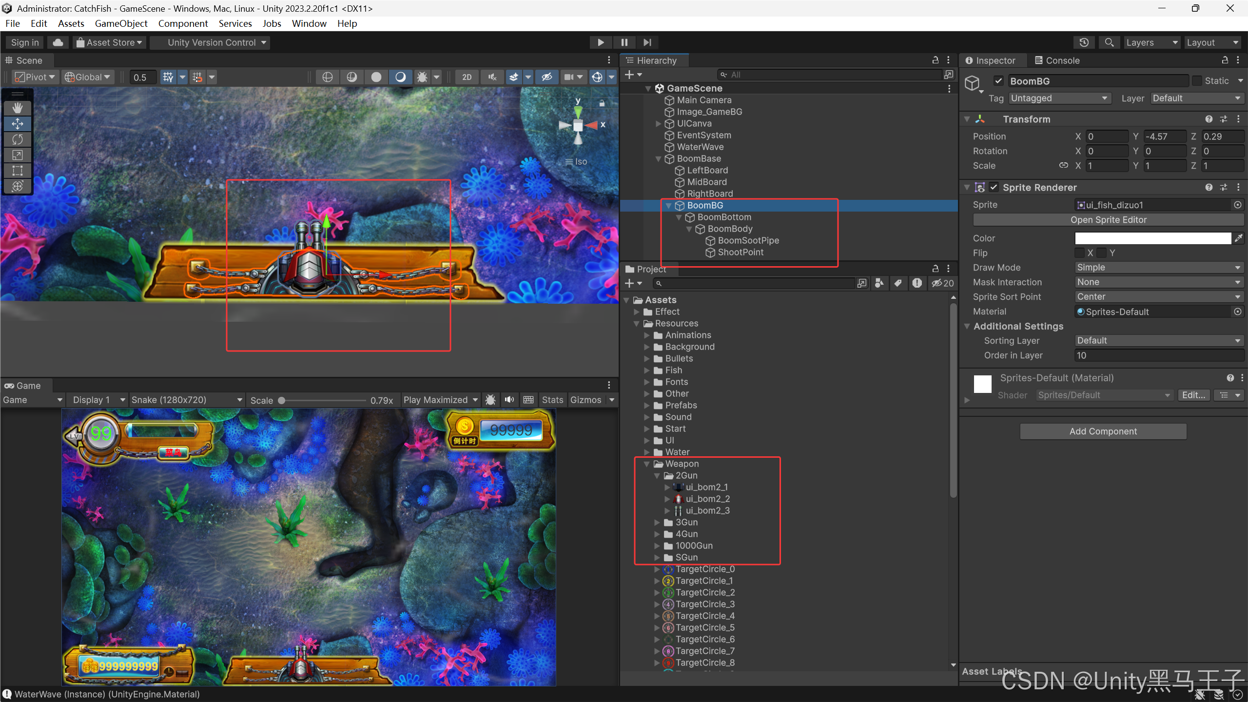This screenshot has width=1248, height=702.
Task: Click the white Color swatch
Action: [1152, 238]
